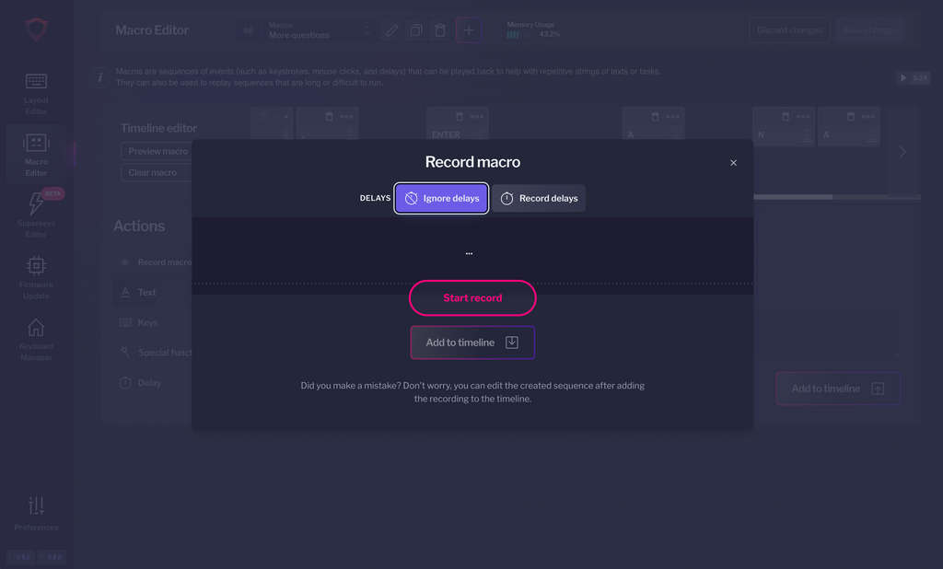Viewport: 943px width, 569px height.
Task: Close the Record macro dialog
Action: coord(733,163)
